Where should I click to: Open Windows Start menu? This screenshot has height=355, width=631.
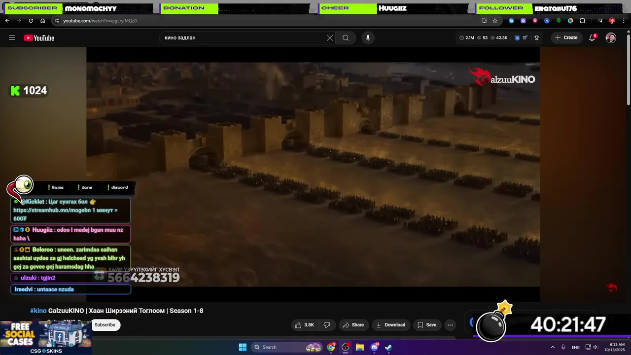click(243, 347)
